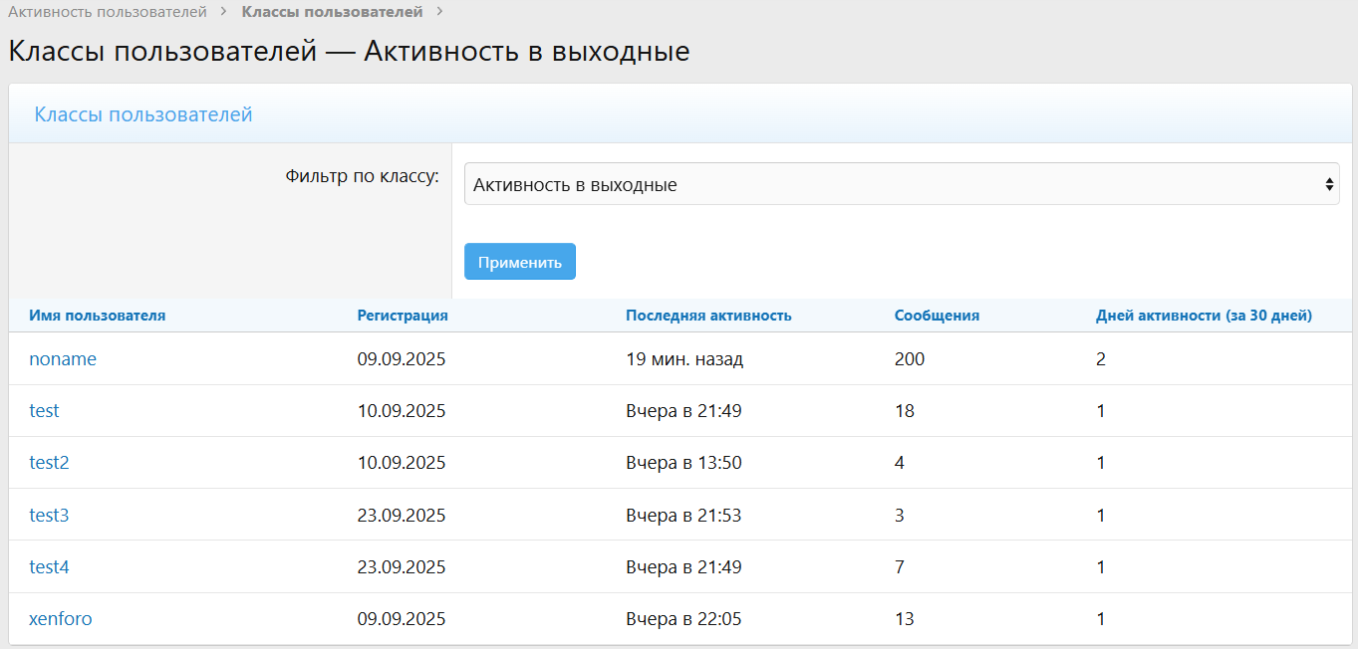
Task: Open user test profile
Action: point(44,411)
